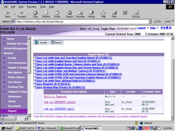Viewport: 175px width, 131px height.
Task: Open Fee Remission in sidebar
Action: [17, 63]
